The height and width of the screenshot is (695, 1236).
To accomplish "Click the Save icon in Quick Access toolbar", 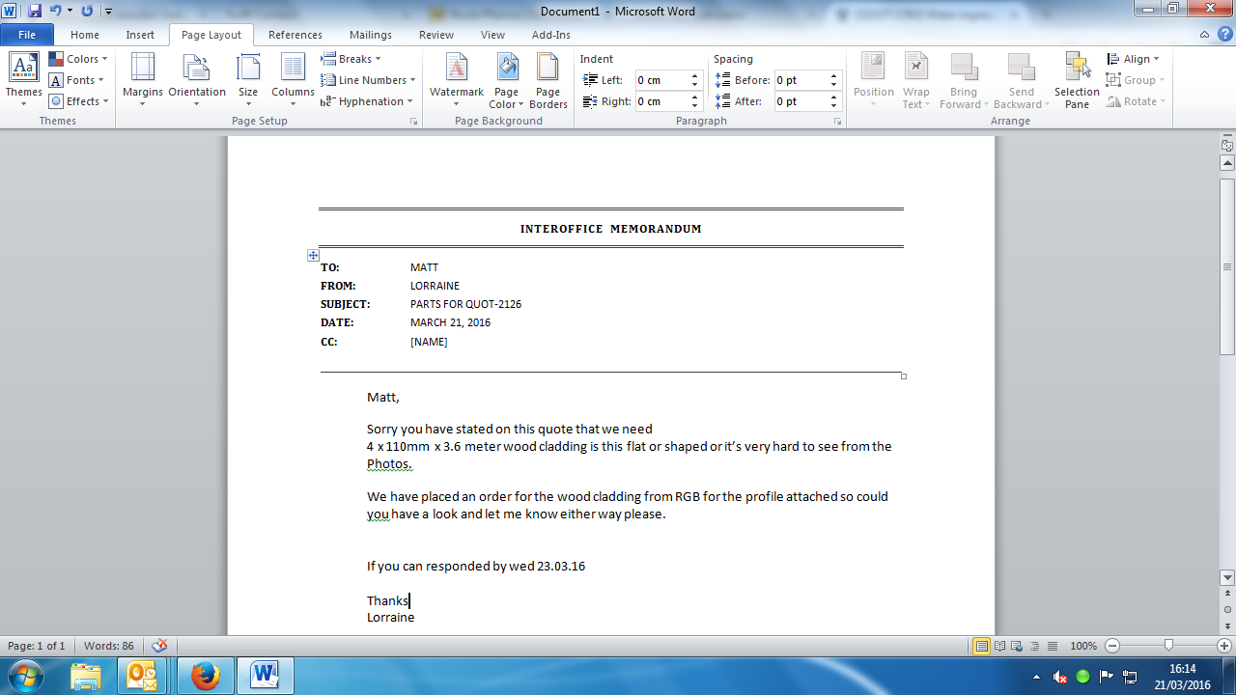I will click(35, 11).
